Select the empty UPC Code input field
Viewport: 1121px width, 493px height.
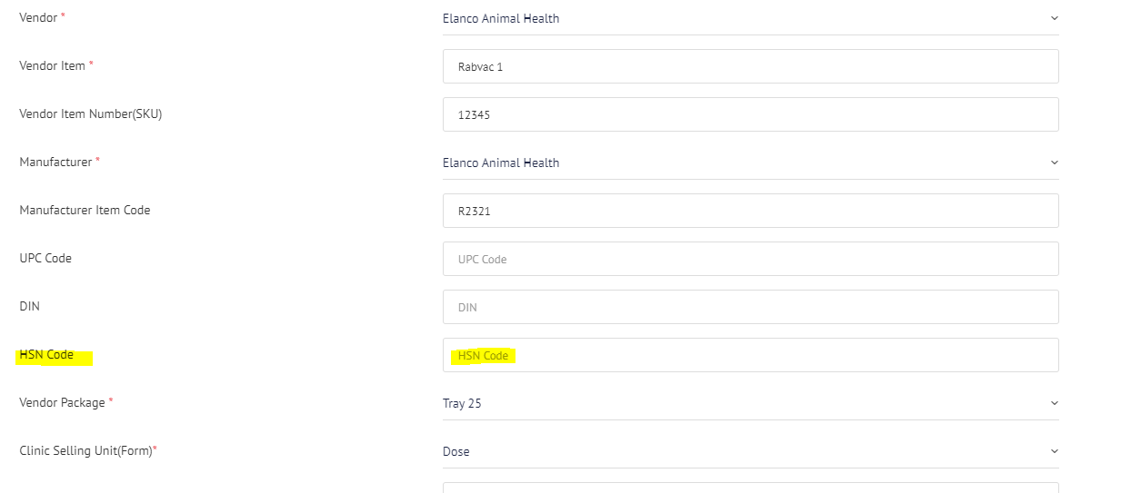(x=750, y=259)
